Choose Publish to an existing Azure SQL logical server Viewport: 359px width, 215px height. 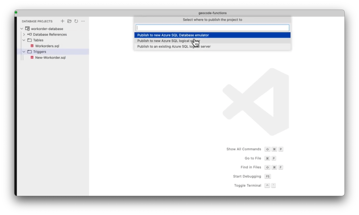click(212, 46)
